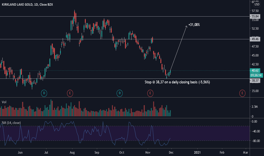The width and height of the screenshot is (264, 156).
Task: Click the Stop @ 38,37 annotation text
Action: 177,82
